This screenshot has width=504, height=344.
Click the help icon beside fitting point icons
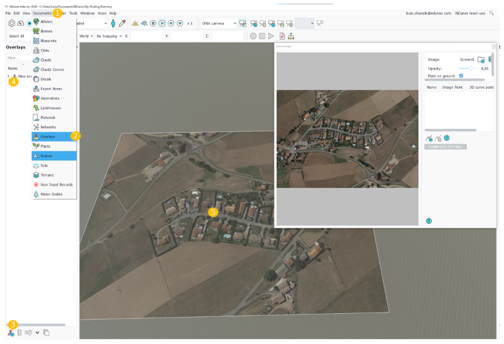click(x=447, y=138)
